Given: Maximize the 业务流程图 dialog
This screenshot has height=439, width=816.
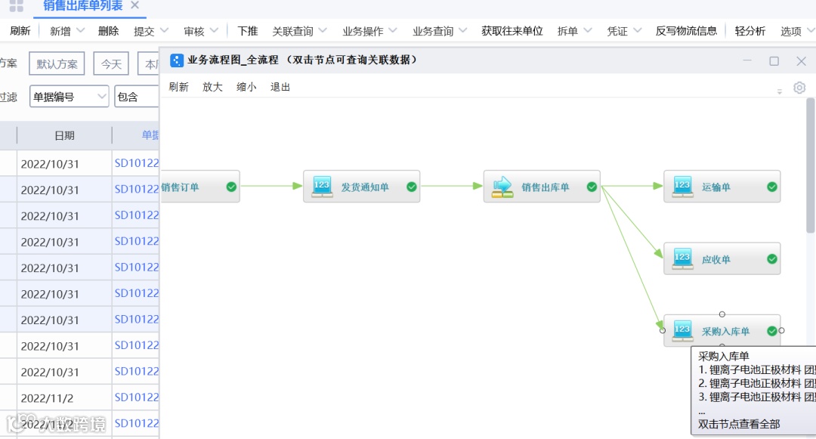Looking at the screenshot, I should [774, 61].
